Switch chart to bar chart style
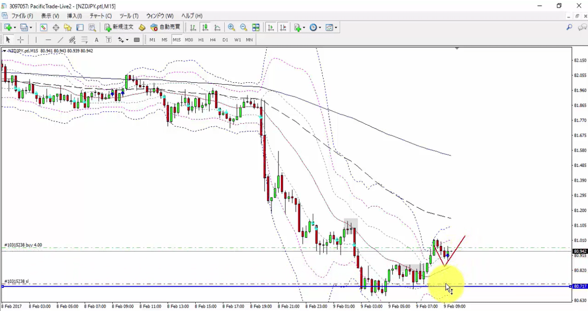The width and height of the screenshot is (588, 311). (193, 28)
